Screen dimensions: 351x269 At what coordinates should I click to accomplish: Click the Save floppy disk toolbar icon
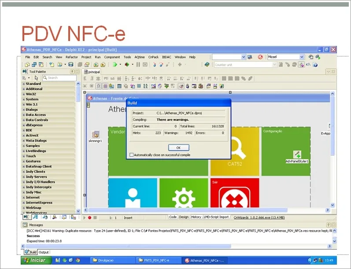coord(71,64)
